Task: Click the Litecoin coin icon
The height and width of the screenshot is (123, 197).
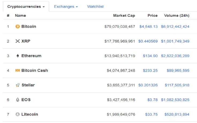Action: 18,114
